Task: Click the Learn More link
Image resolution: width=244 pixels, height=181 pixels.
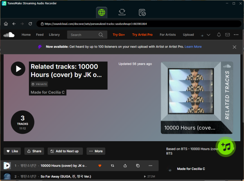Action: click(193, 47)
